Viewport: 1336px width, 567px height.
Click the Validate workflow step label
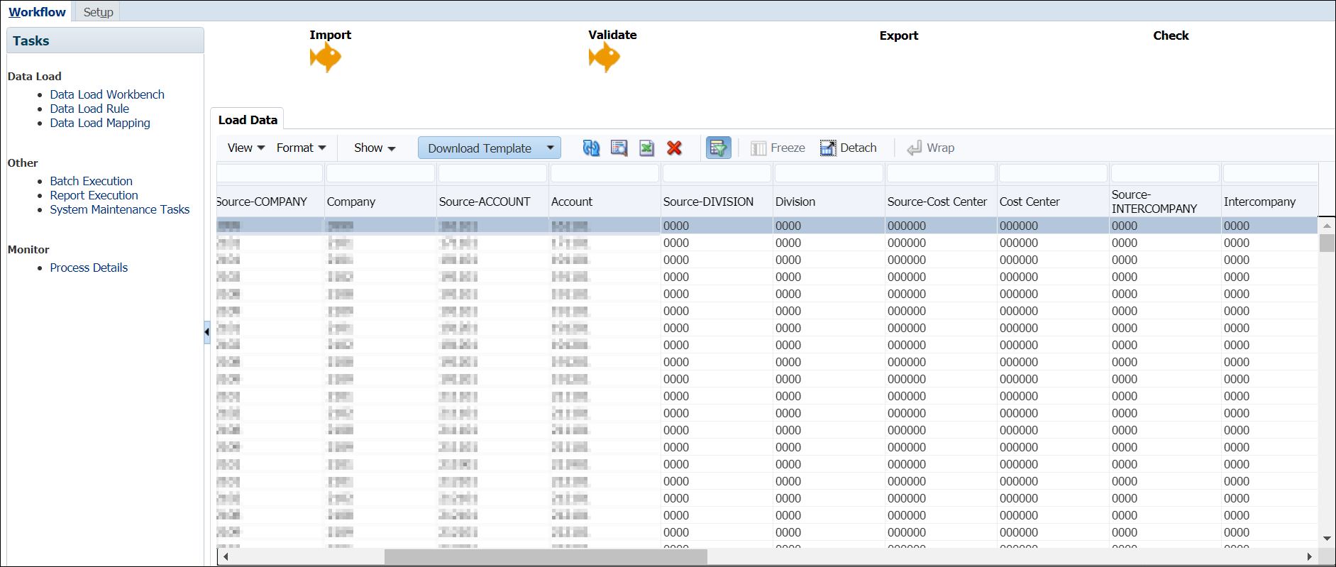612,35
